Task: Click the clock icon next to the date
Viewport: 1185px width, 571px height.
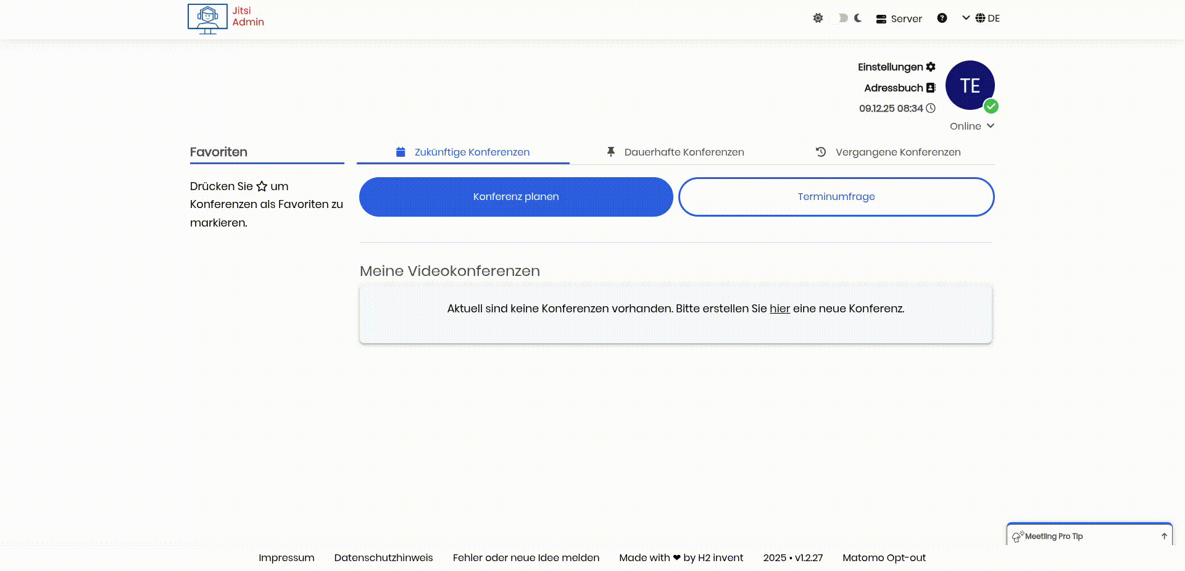Action: click(x=929, y=108)
